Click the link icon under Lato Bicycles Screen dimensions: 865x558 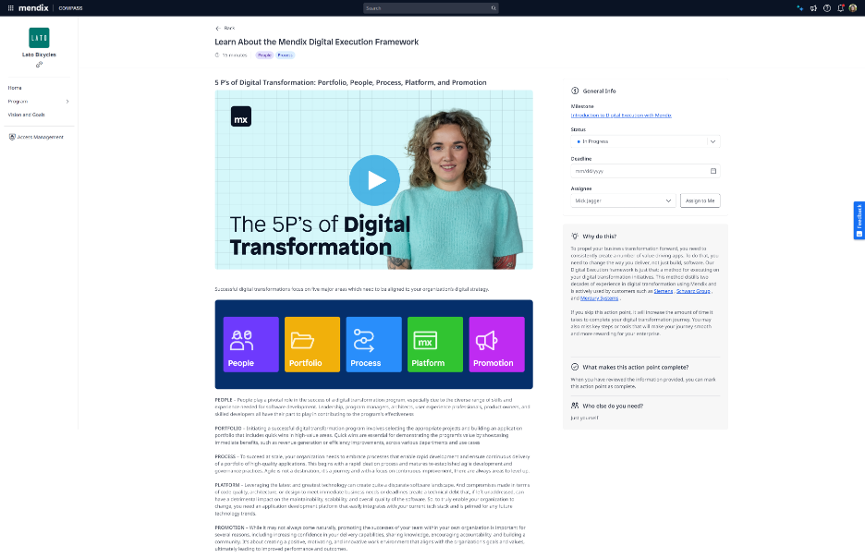39,65
